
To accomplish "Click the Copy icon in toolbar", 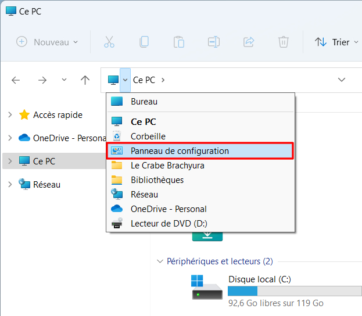I will [x=144, y=42].
